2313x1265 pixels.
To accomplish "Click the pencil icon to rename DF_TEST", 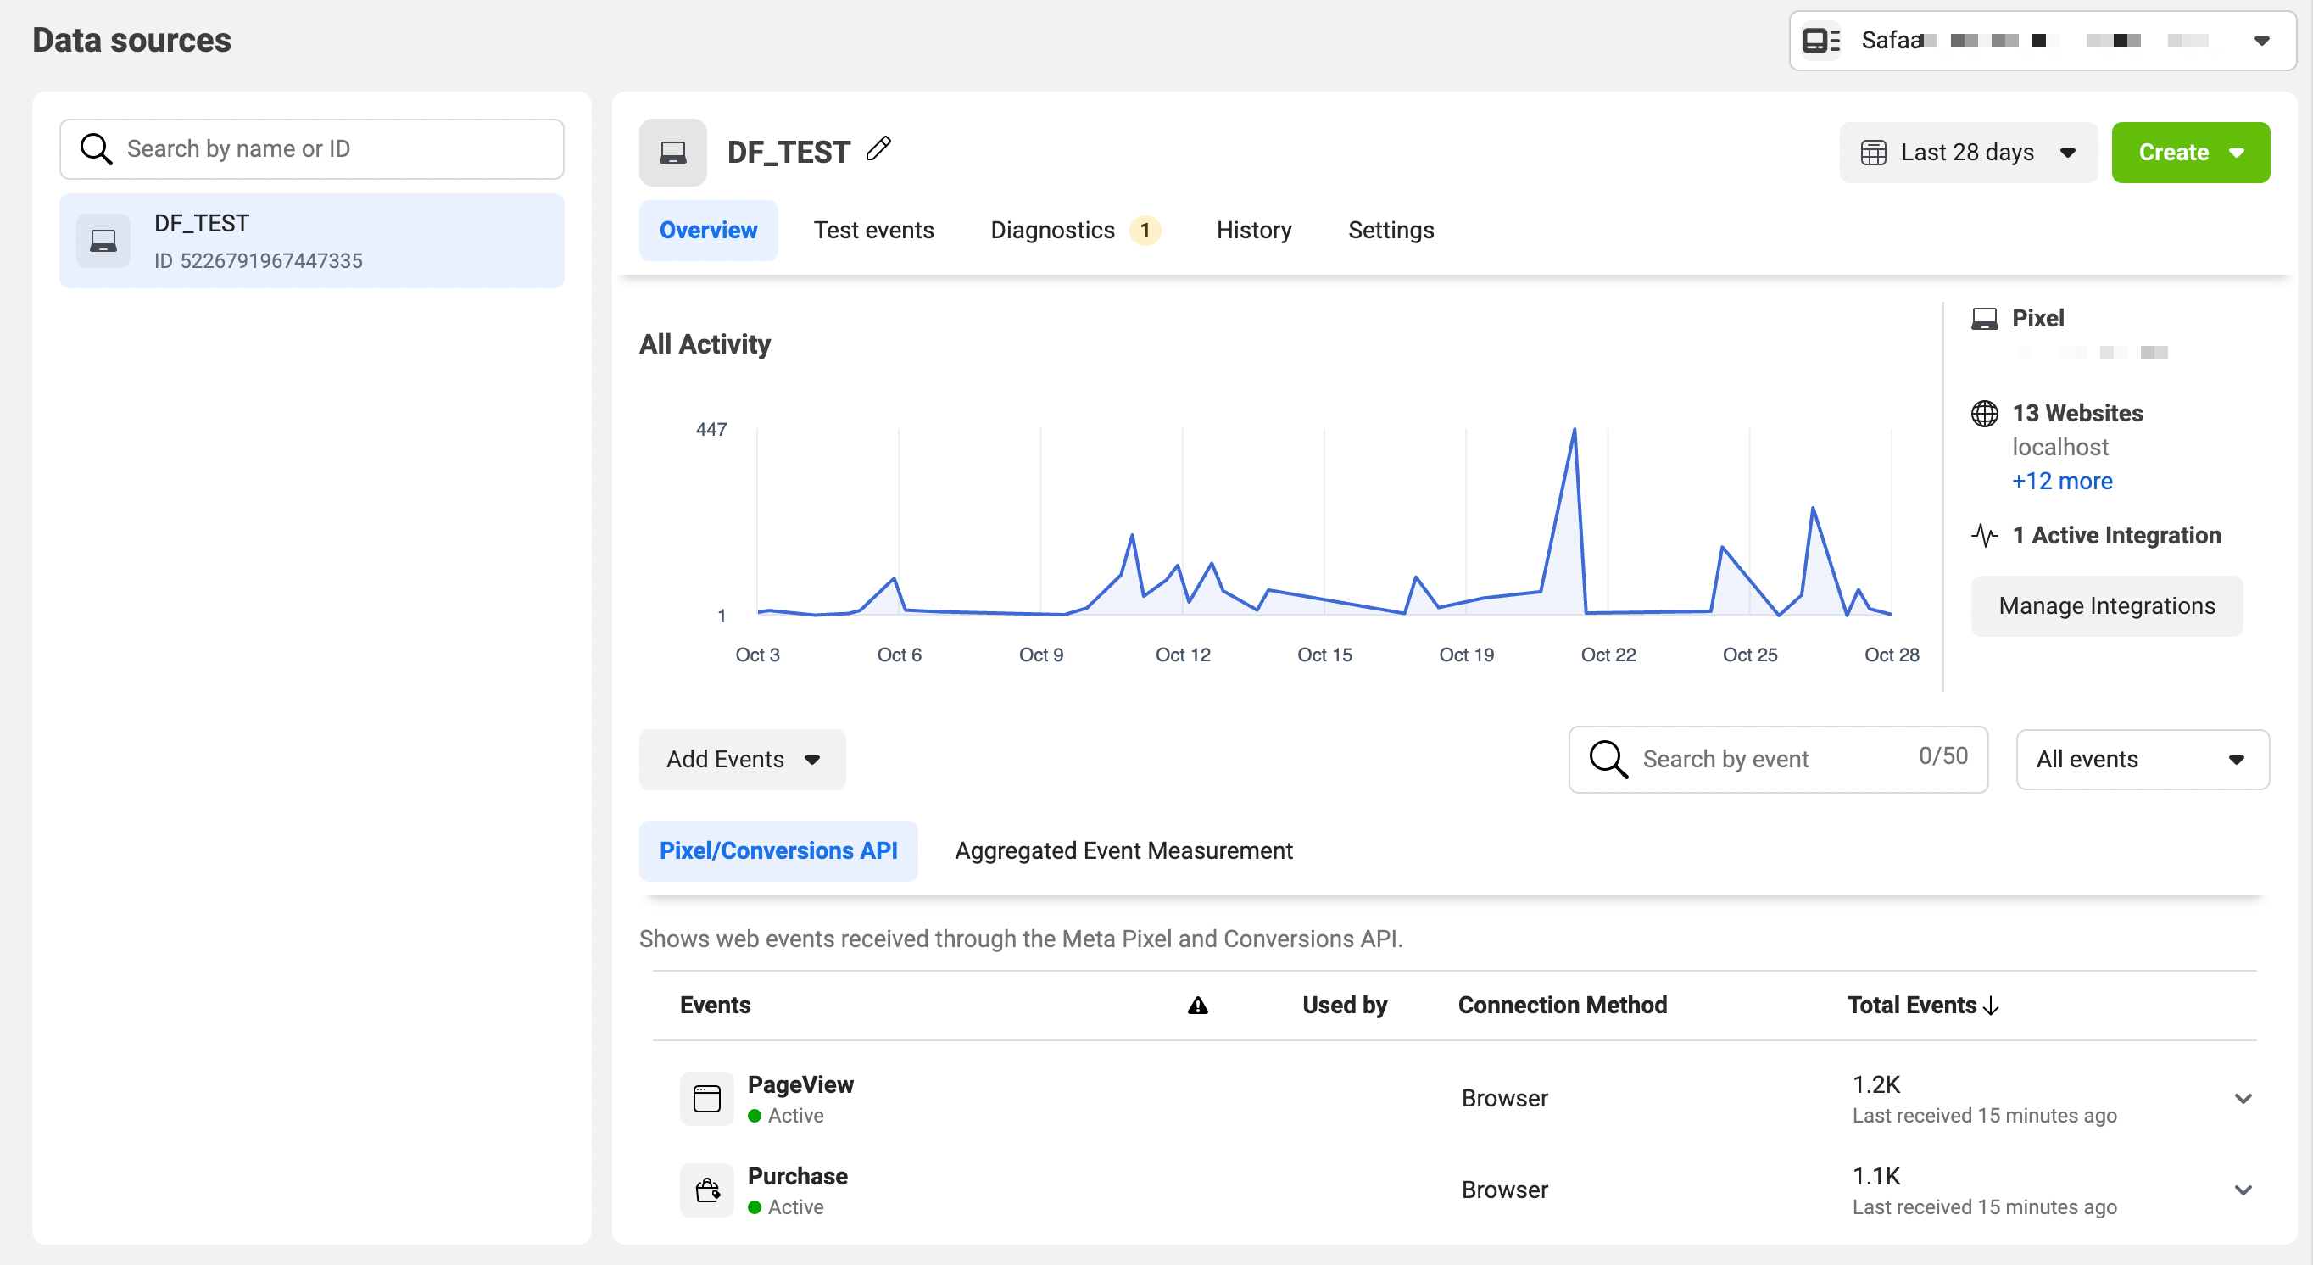I will [x=878, y=148].
